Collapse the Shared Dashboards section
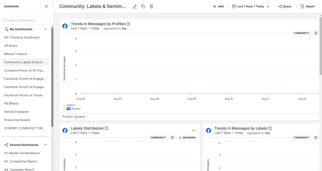 46,145
